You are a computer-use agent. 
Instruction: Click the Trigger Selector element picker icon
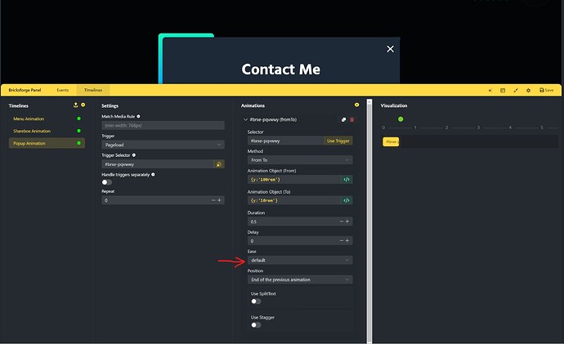pyautogui.click(x=218, y=164)
